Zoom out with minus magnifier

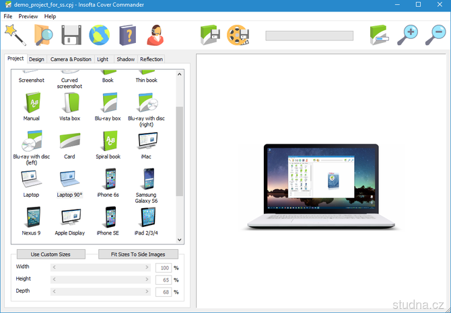coord(436,35)
